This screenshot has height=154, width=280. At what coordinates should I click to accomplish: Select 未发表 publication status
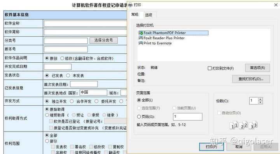(68, 75)
